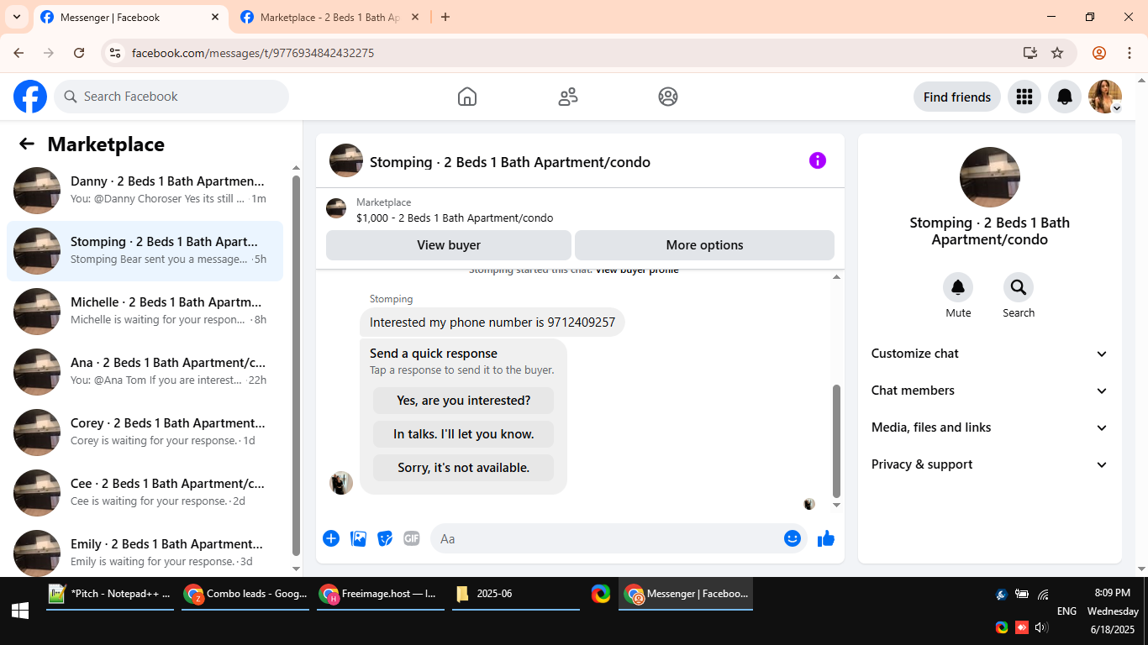Open the emoji picker in message box

tap(793, 538)
